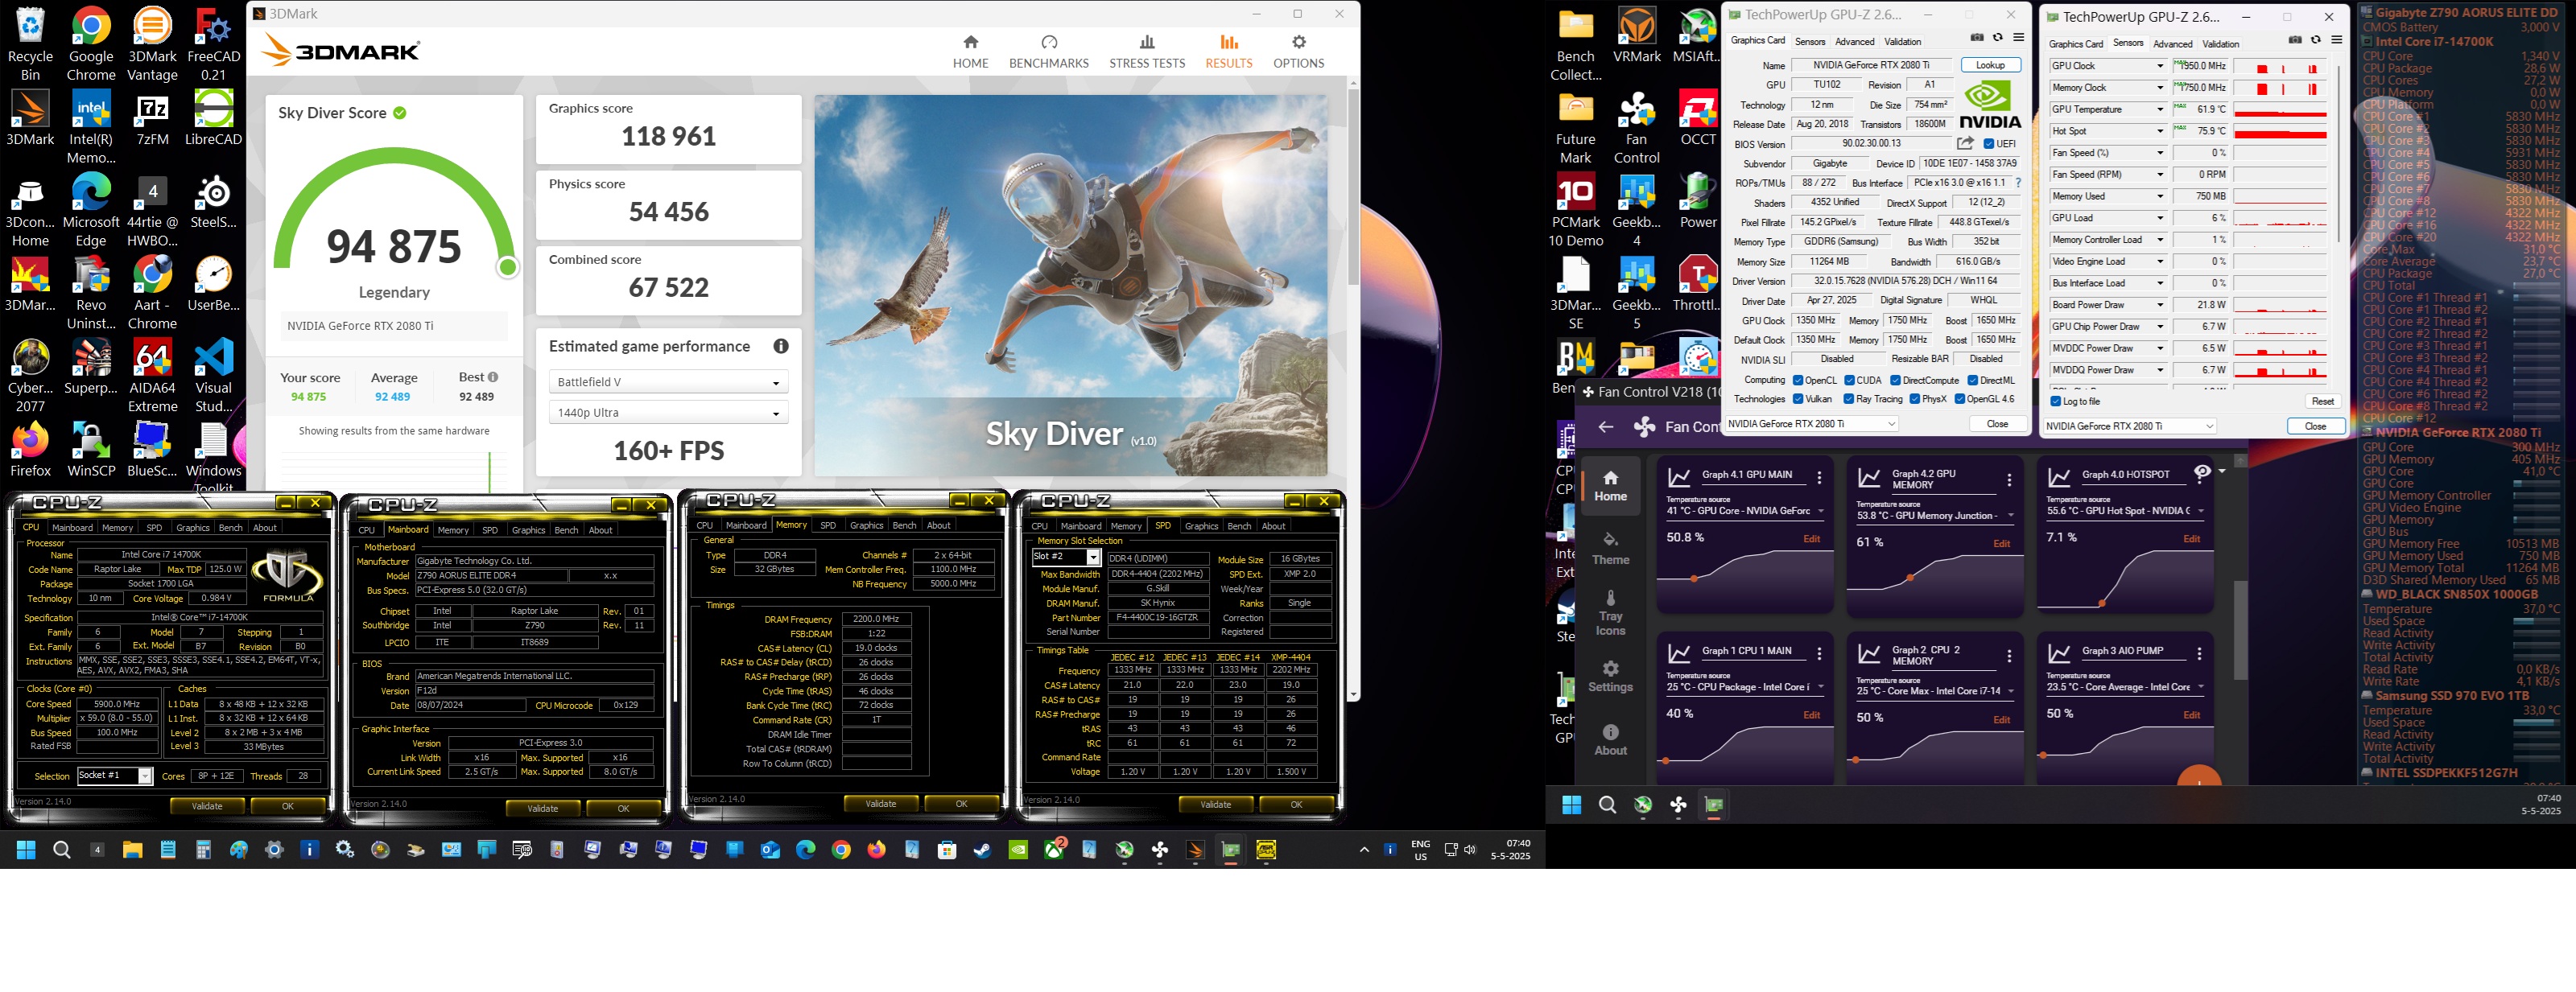Expand the Hot Spot sensor dropdown
The width and height of the screenshot is (2576, 992).
click(x=2160, y=131)
